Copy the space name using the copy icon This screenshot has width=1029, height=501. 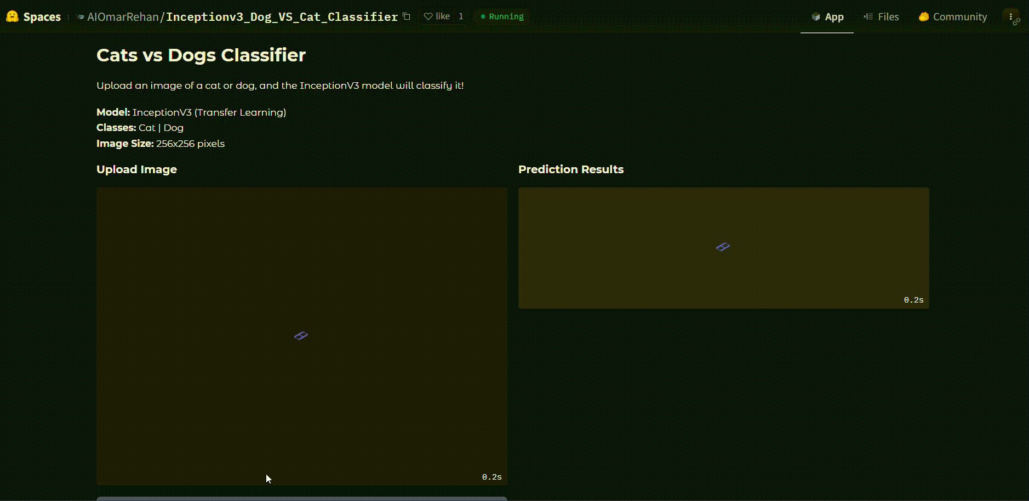coord(406,16)
